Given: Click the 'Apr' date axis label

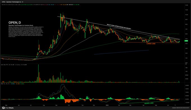Looking at the screenshot, I should click(x=143, y=105).
